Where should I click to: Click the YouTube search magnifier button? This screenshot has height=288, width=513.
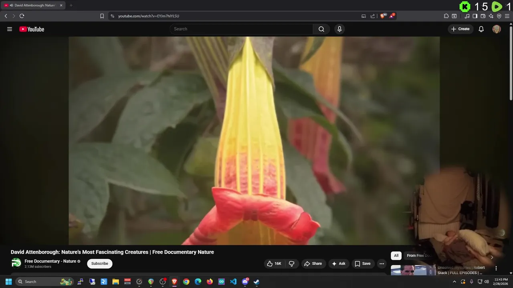(x=321, y=29)
